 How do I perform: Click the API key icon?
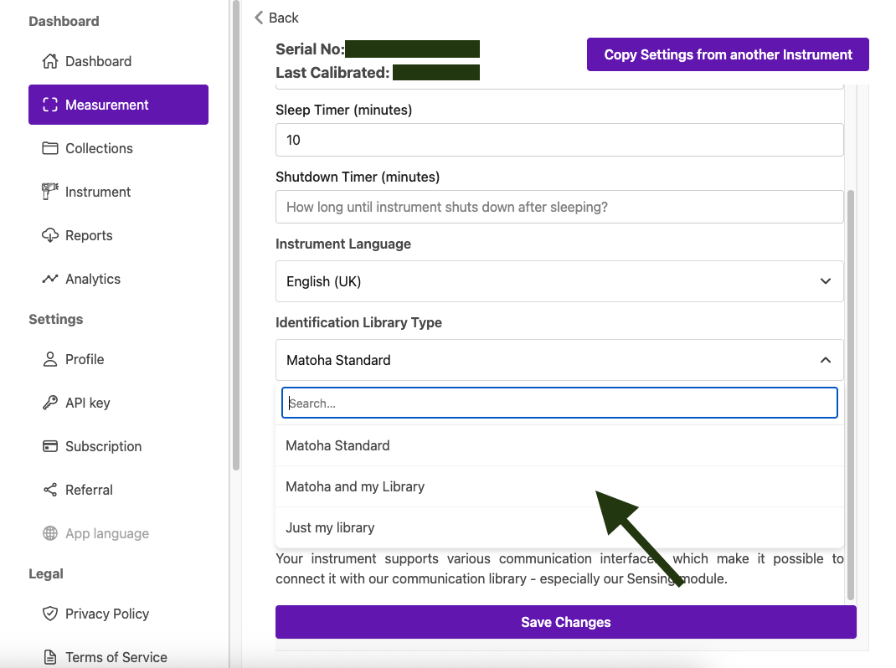[x=50, y=403]
